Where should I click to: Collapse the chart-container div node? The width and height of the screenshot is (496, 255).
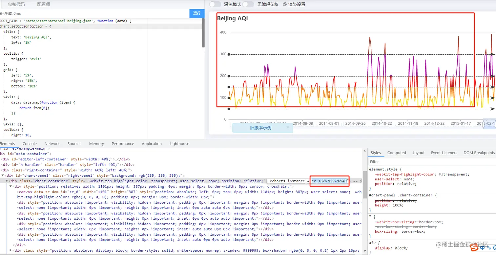[7, 181]
